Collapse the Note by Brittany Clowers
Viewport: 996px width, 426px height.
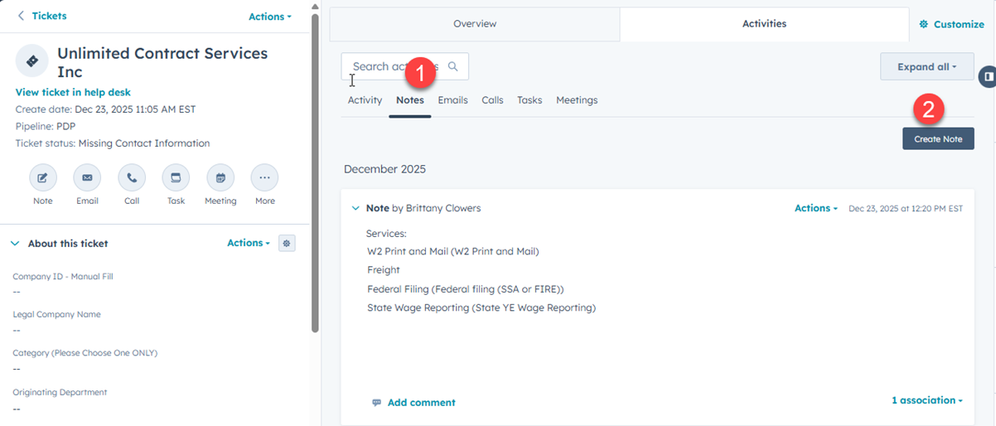(355, 209)
